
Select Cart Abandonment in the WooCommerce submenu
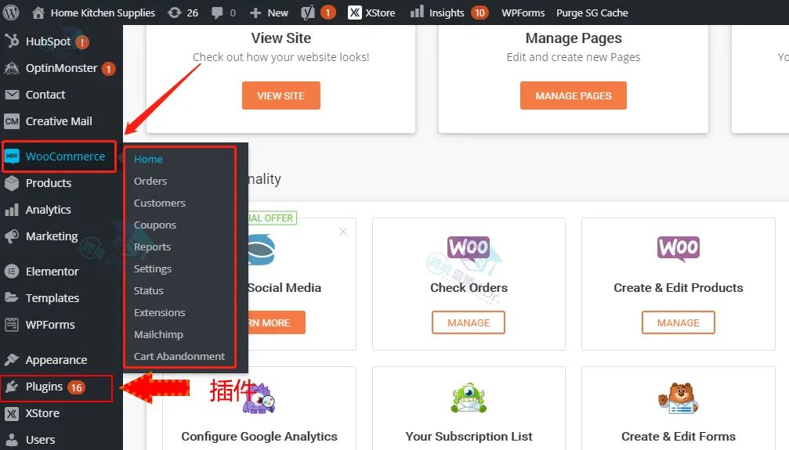click(179, 357)
